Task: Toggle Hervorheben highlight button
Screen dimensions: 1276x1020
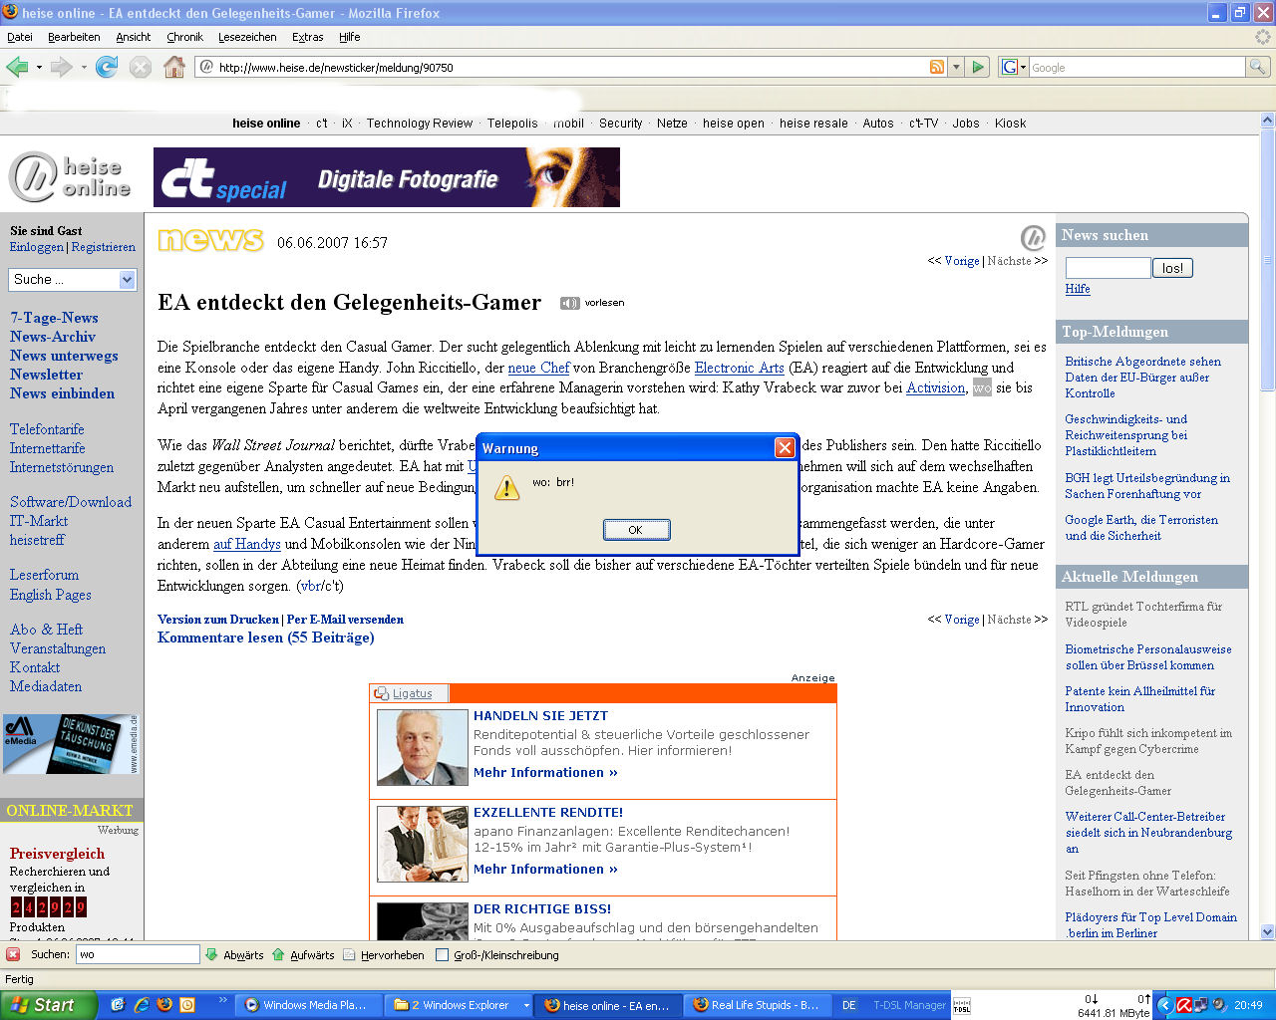Action: 383,954
